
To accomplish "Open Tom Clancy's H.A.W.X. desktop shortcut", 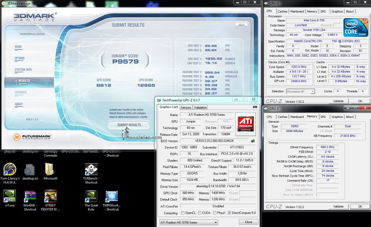I will pos(10,170).
